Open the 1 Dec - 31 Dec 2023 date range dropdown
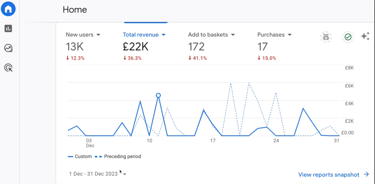Image resolution: width=375 pixels, height=184 pixels. coord(98,174)
